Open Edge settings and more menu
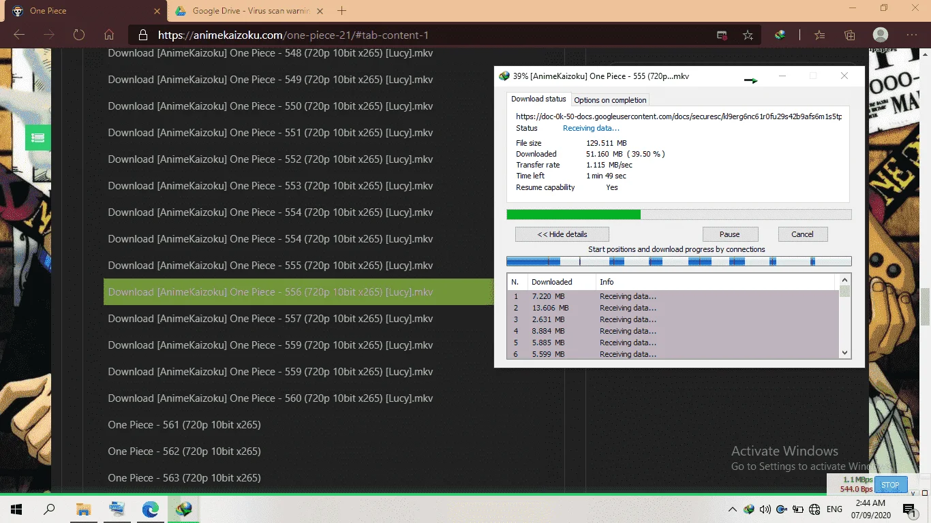Viewport: 931px width, 523px height. tap(912, 35)
